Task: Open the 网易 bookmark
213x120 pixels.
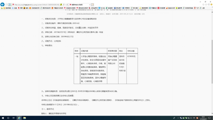Action: pos(20,8)
